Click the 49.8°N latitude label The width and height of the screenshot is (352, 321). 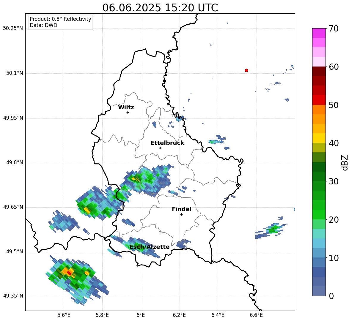pyautogui.click(x=15, y=162)
